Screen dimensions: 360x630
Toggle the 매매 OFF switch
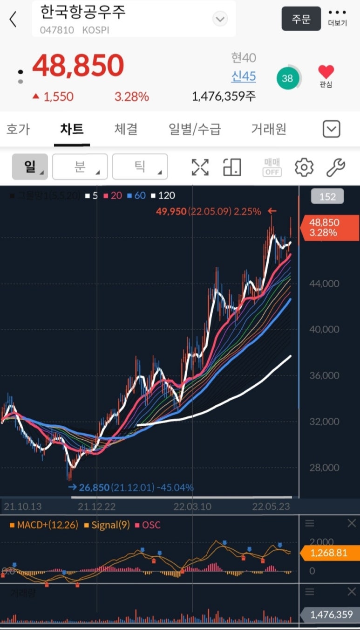click(272, 167)
